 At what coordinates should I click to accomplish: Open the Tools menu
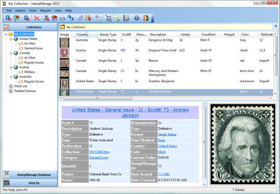coord(33,10)
